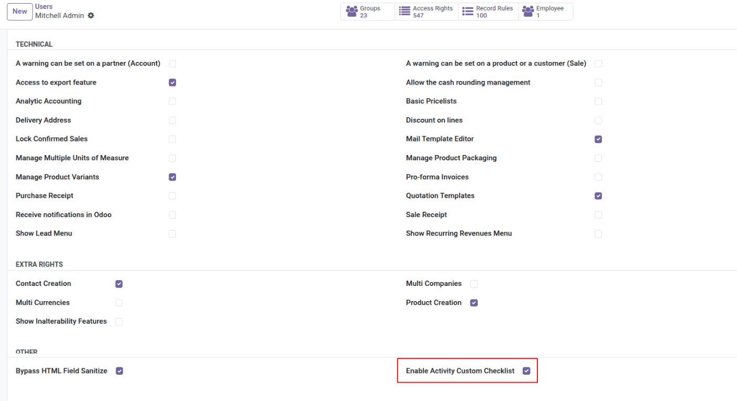Viewport: 737px width, 401px height.
Task: Enable Multi Currencies checkbox
Action: (x=119, y=303)
